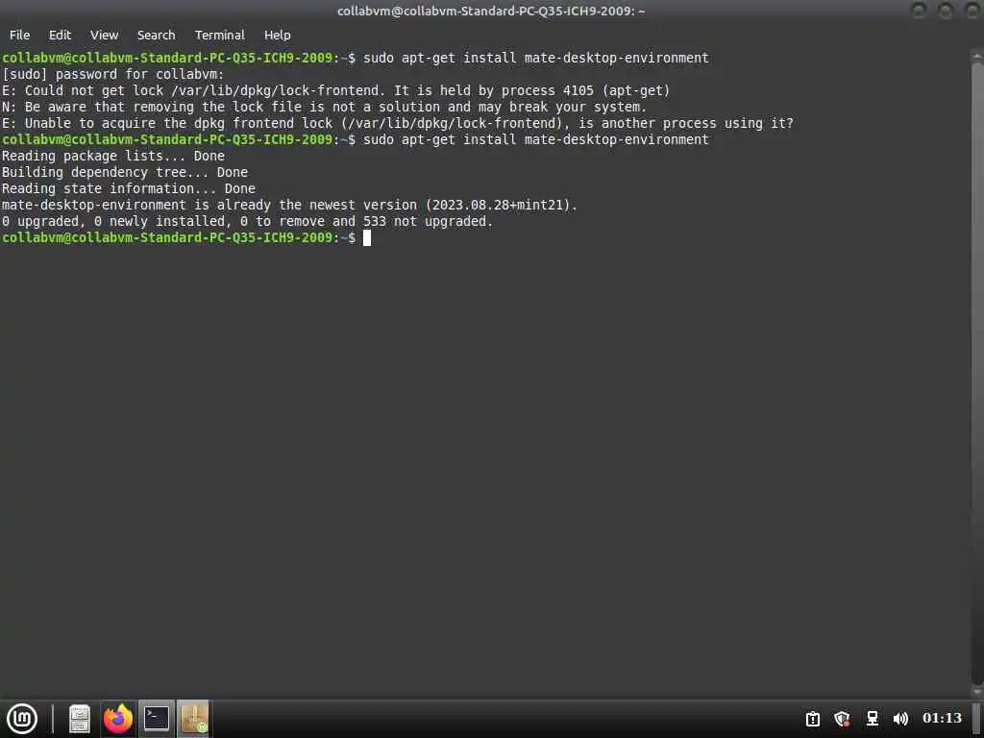Screen dimensions: 984x738
Task: Click the scrollbar up arrow
Action: click(977, 56)
